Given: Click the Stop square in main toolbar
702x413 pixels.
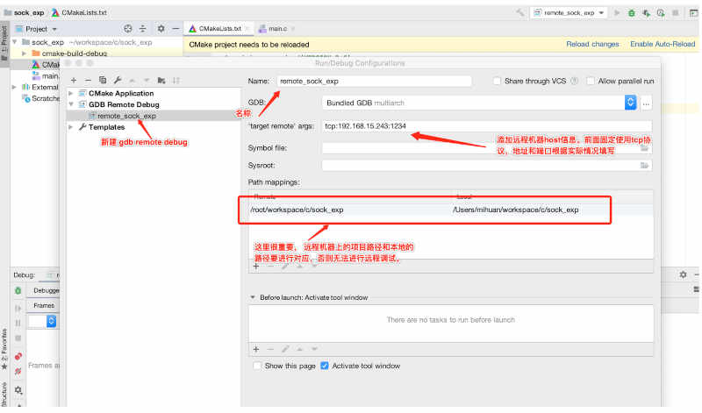Looking at the screenshot, I should 676,13.
